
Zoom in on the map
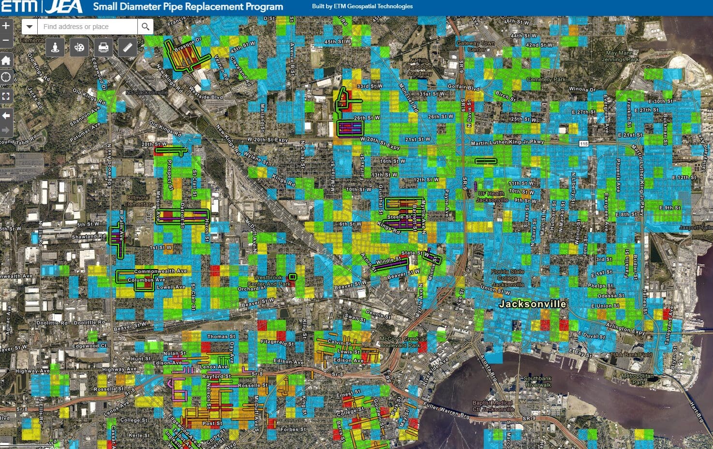point(6,26)
